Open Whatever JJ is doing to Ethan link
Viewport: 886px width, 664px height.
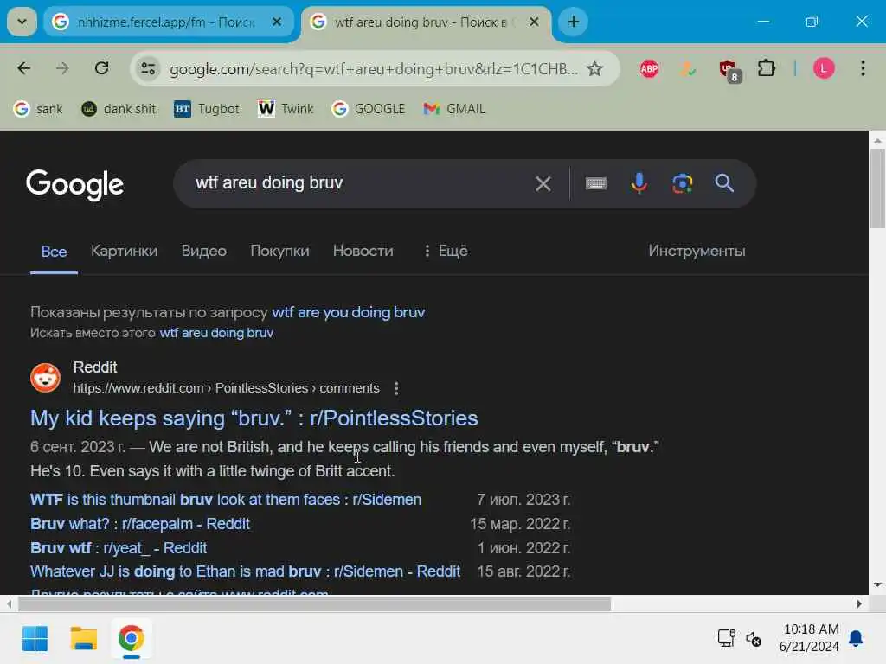click(245, 571)
